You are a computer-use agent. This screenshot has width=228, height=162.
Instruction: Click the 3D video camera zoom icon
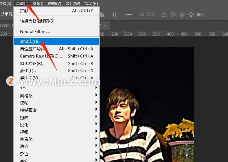200,14
